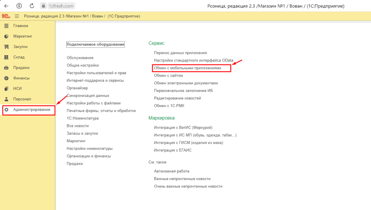Click the См. также heading

[x=157, y=162]
